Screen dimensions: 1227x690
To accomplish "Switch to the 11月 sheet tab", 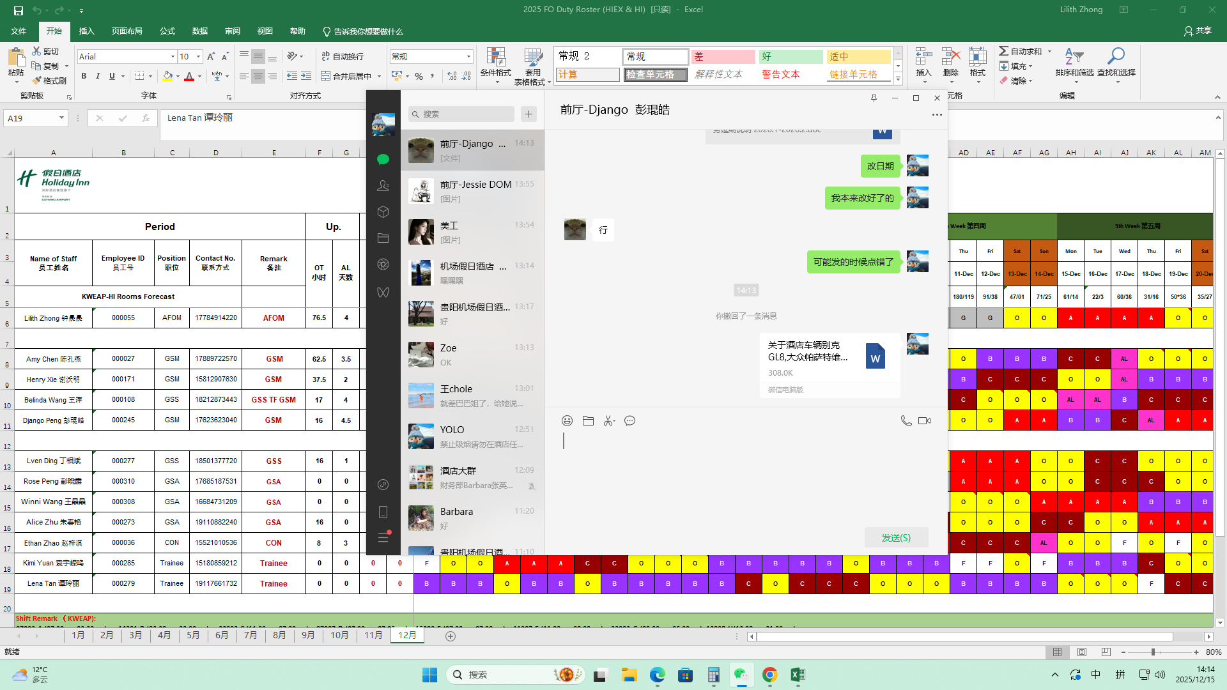I will pyautogui.click(x=373, y=635).
